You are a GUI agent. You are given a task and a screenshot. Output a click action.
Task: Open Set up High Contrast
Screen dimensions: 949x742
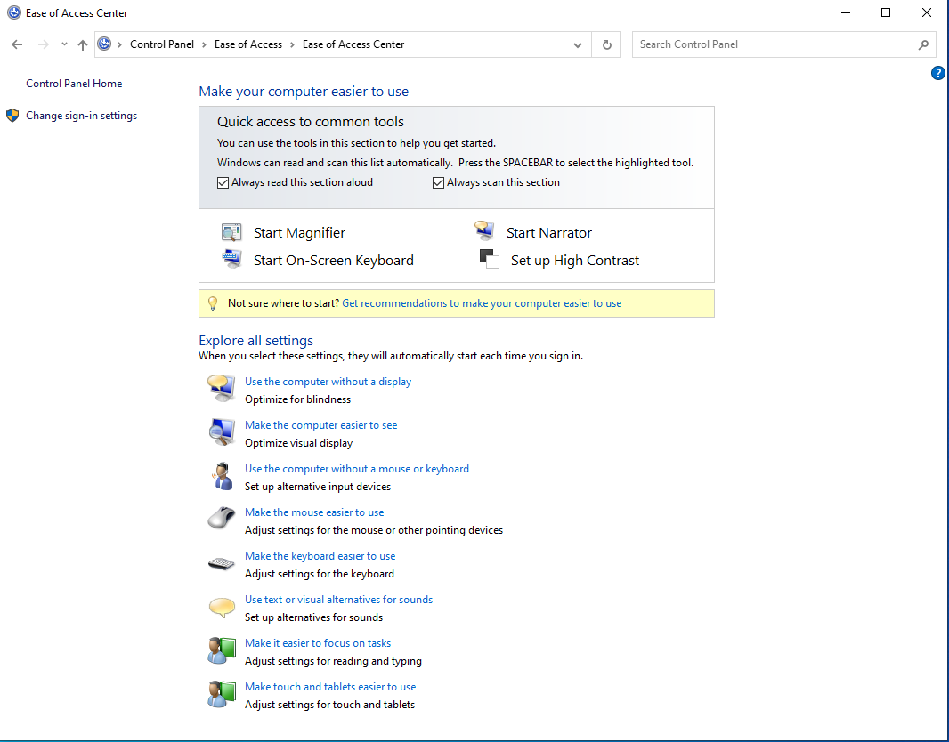(575, 261)
